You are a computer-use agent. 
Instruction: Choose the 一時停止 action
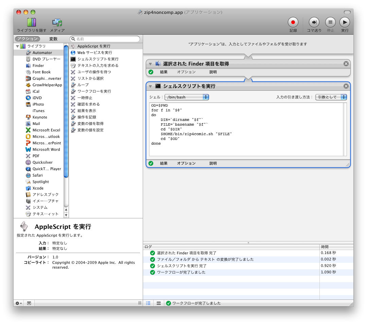coord(106,98)
